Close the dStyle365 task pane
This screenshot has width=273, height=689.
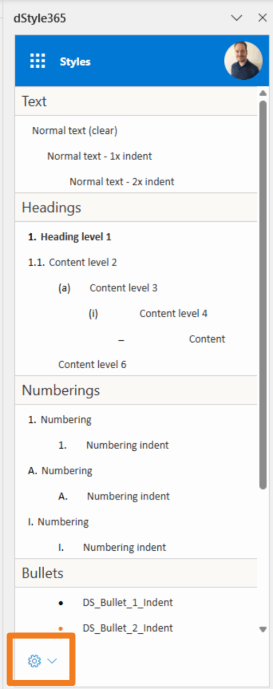click(262, 17)
